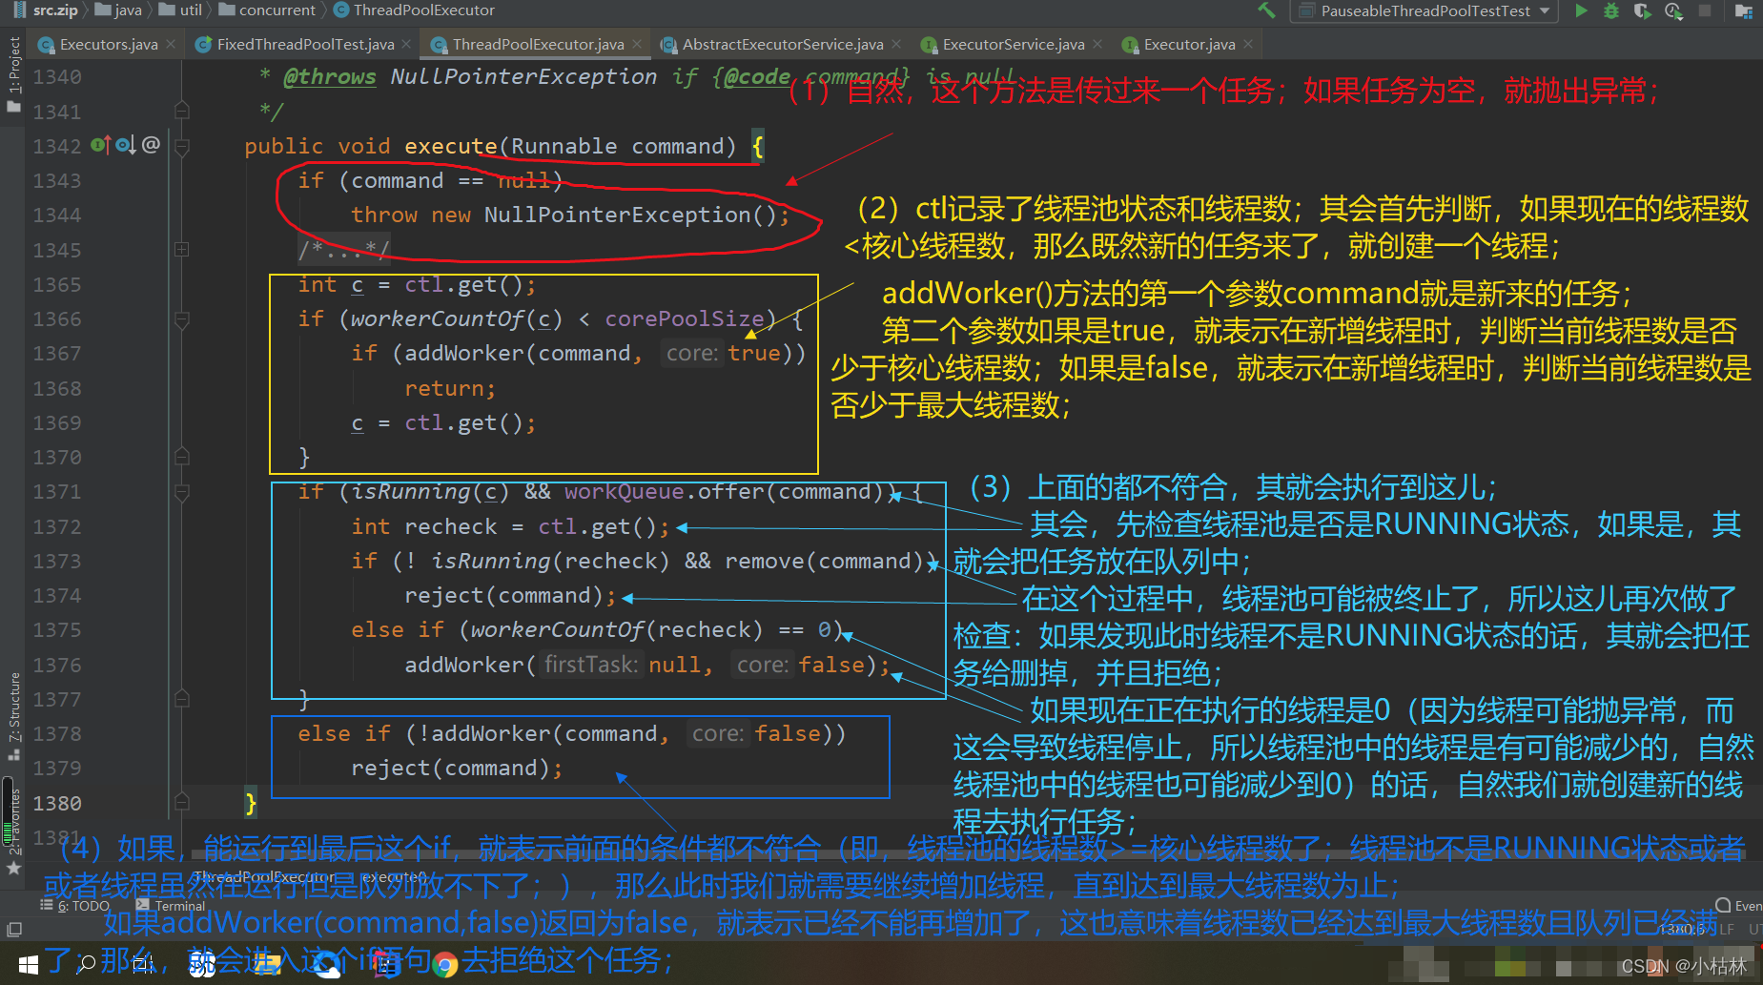Run with coverage shield icon
The height and width of the screenshot is (985, 1763).
1642,10
